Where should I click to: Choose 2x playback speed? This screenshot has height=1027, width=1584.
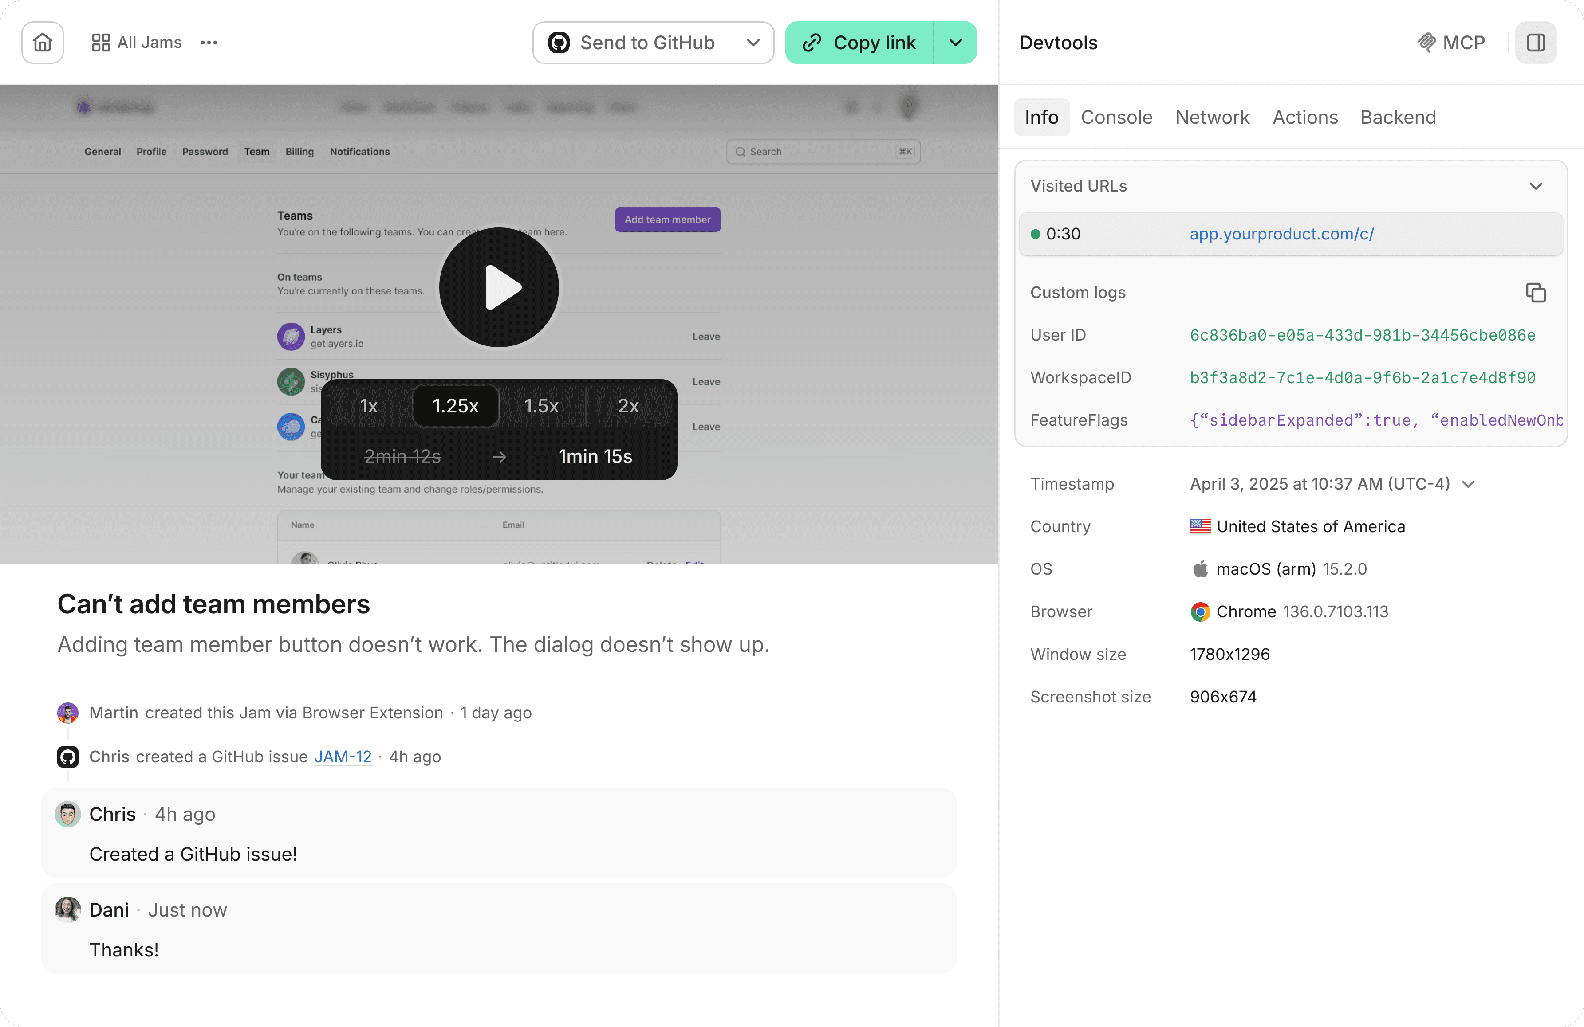628,406
